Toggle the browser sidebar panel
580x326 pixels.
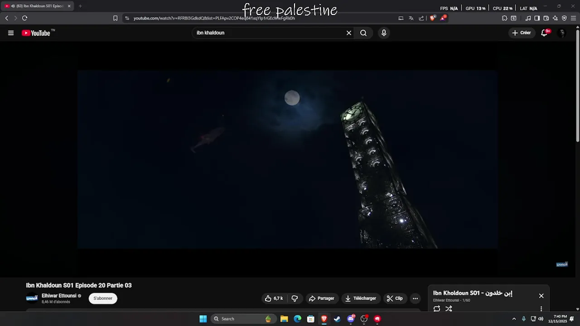537,18
